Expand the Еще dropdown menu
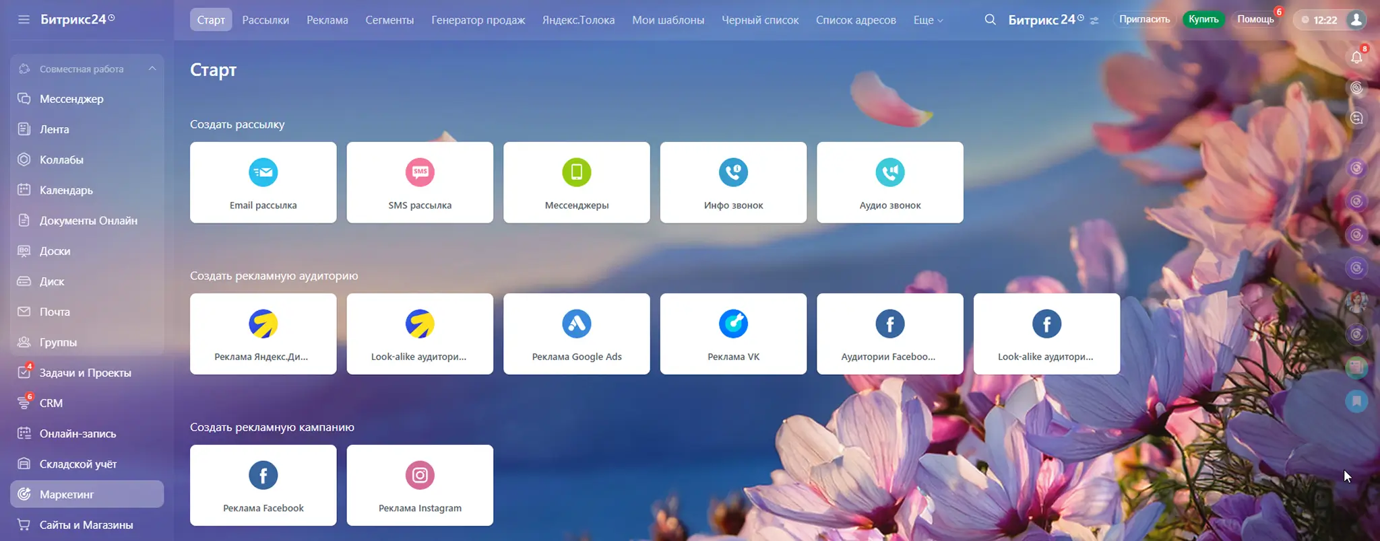Screen dimensions: 1380x541 coord(928,20)
